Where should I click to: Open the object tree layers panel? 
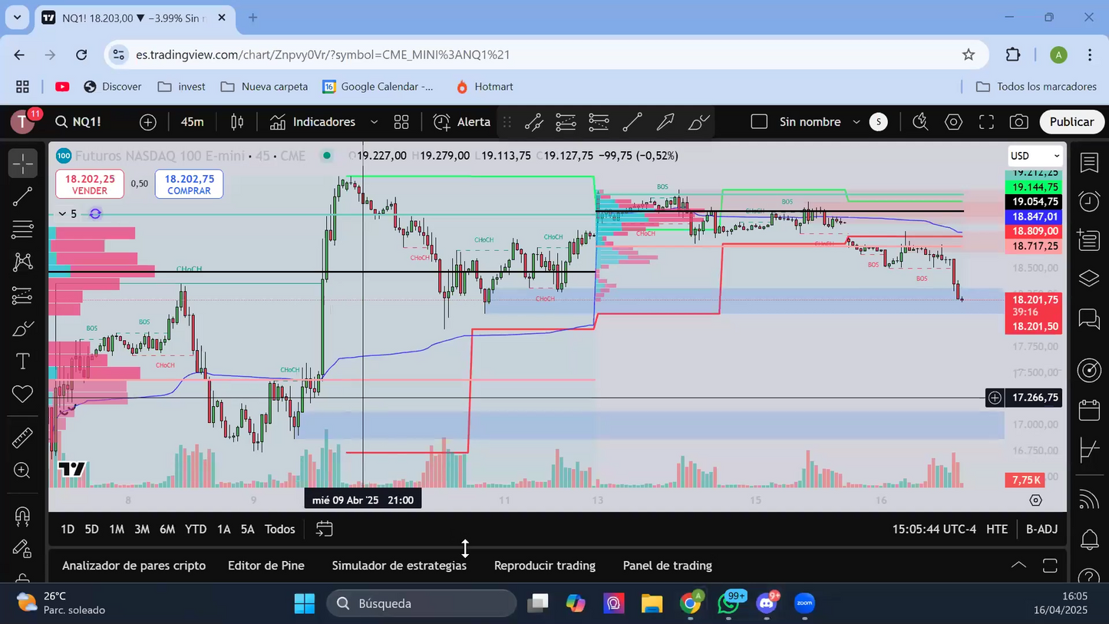(1089, 278)
